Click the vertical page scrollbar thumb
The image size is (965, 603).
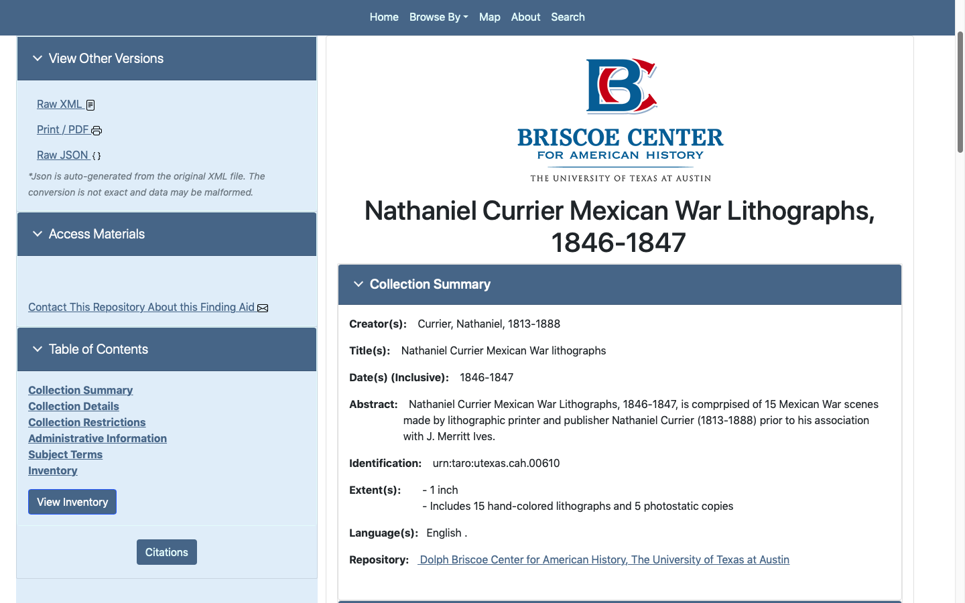pyautogui.click(x=960, y=92)
